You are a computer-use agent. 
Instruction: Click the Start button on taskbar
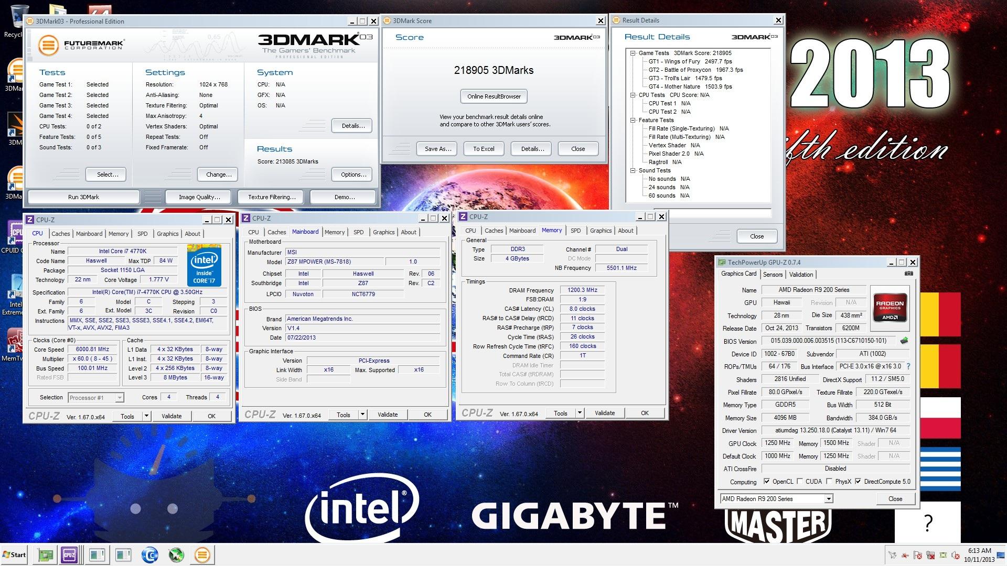click(x=15, y=554)
